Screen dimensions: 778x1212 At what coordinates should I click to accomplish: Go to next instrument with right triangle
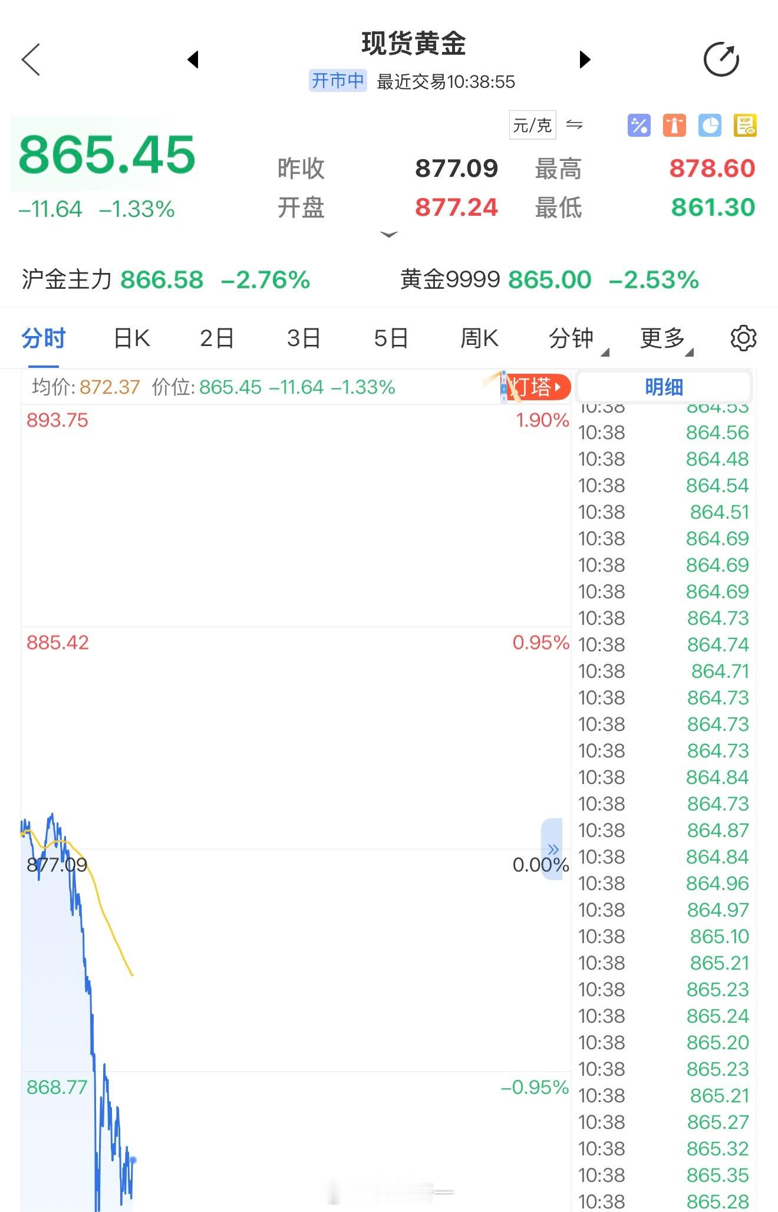pyautogui.click(x=585, y=60)
